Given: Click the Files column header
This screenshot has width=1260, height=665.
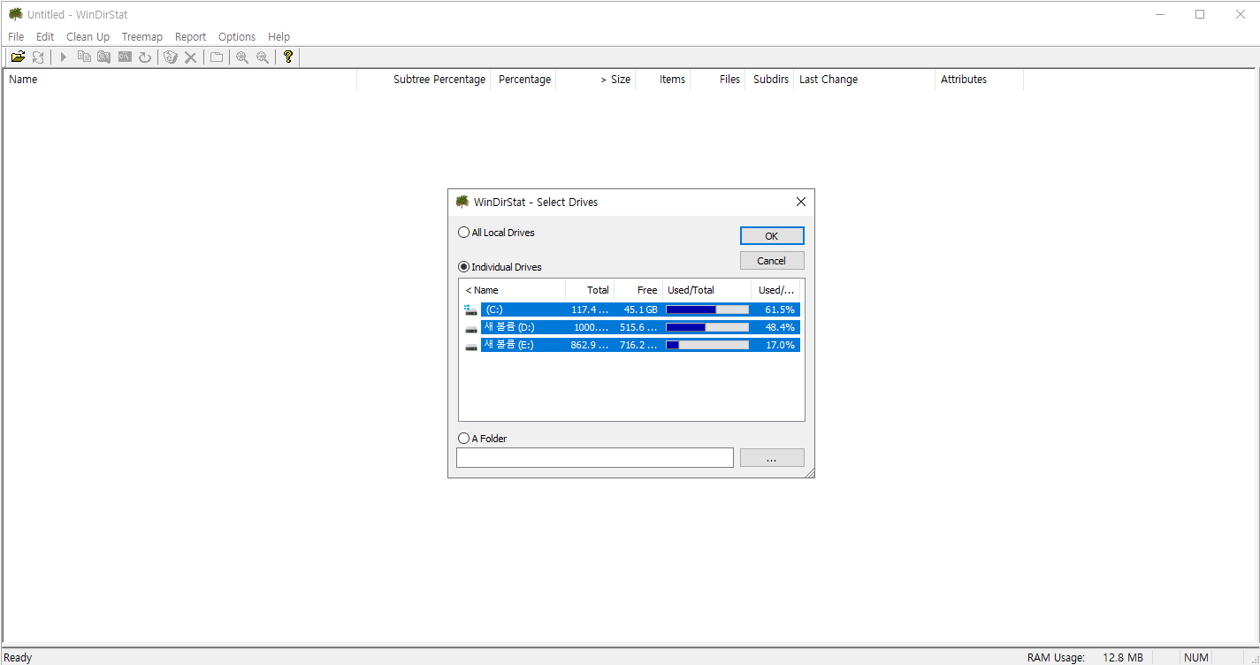Looking at the screenshot, I should click(x=718, y=79).
